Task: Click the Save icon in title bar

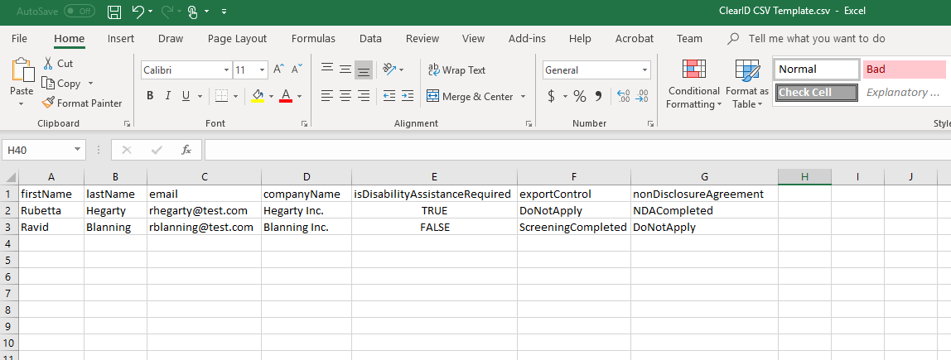Action: coord(114,12)
